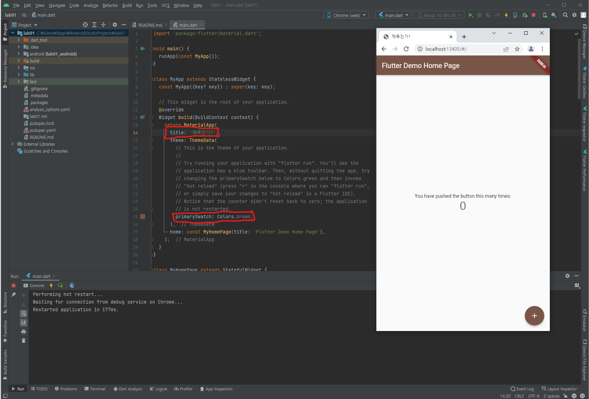Open the File menu
This screenshot has height=399, width=589.
[x=16, y=5]
